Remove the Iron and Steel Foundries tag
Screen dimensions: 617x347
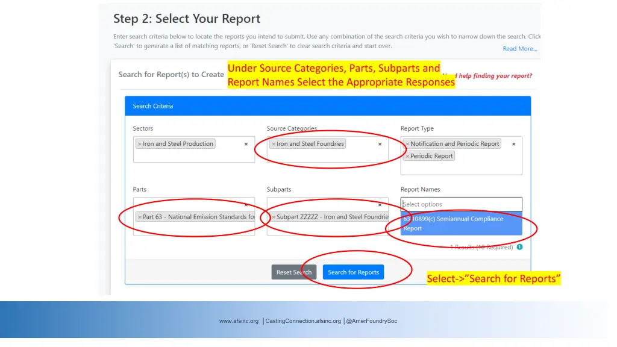coord(274,145)
